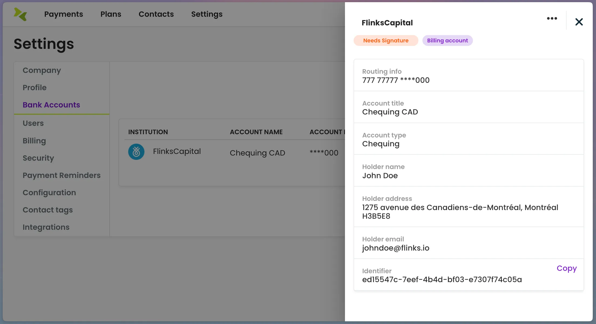
Task: Go to the Plans menu
Action: (x=111, y=14)
